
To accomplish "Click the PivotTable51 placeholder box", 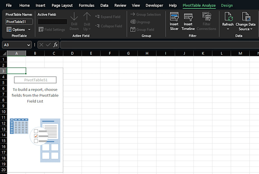I will (35, 80).
